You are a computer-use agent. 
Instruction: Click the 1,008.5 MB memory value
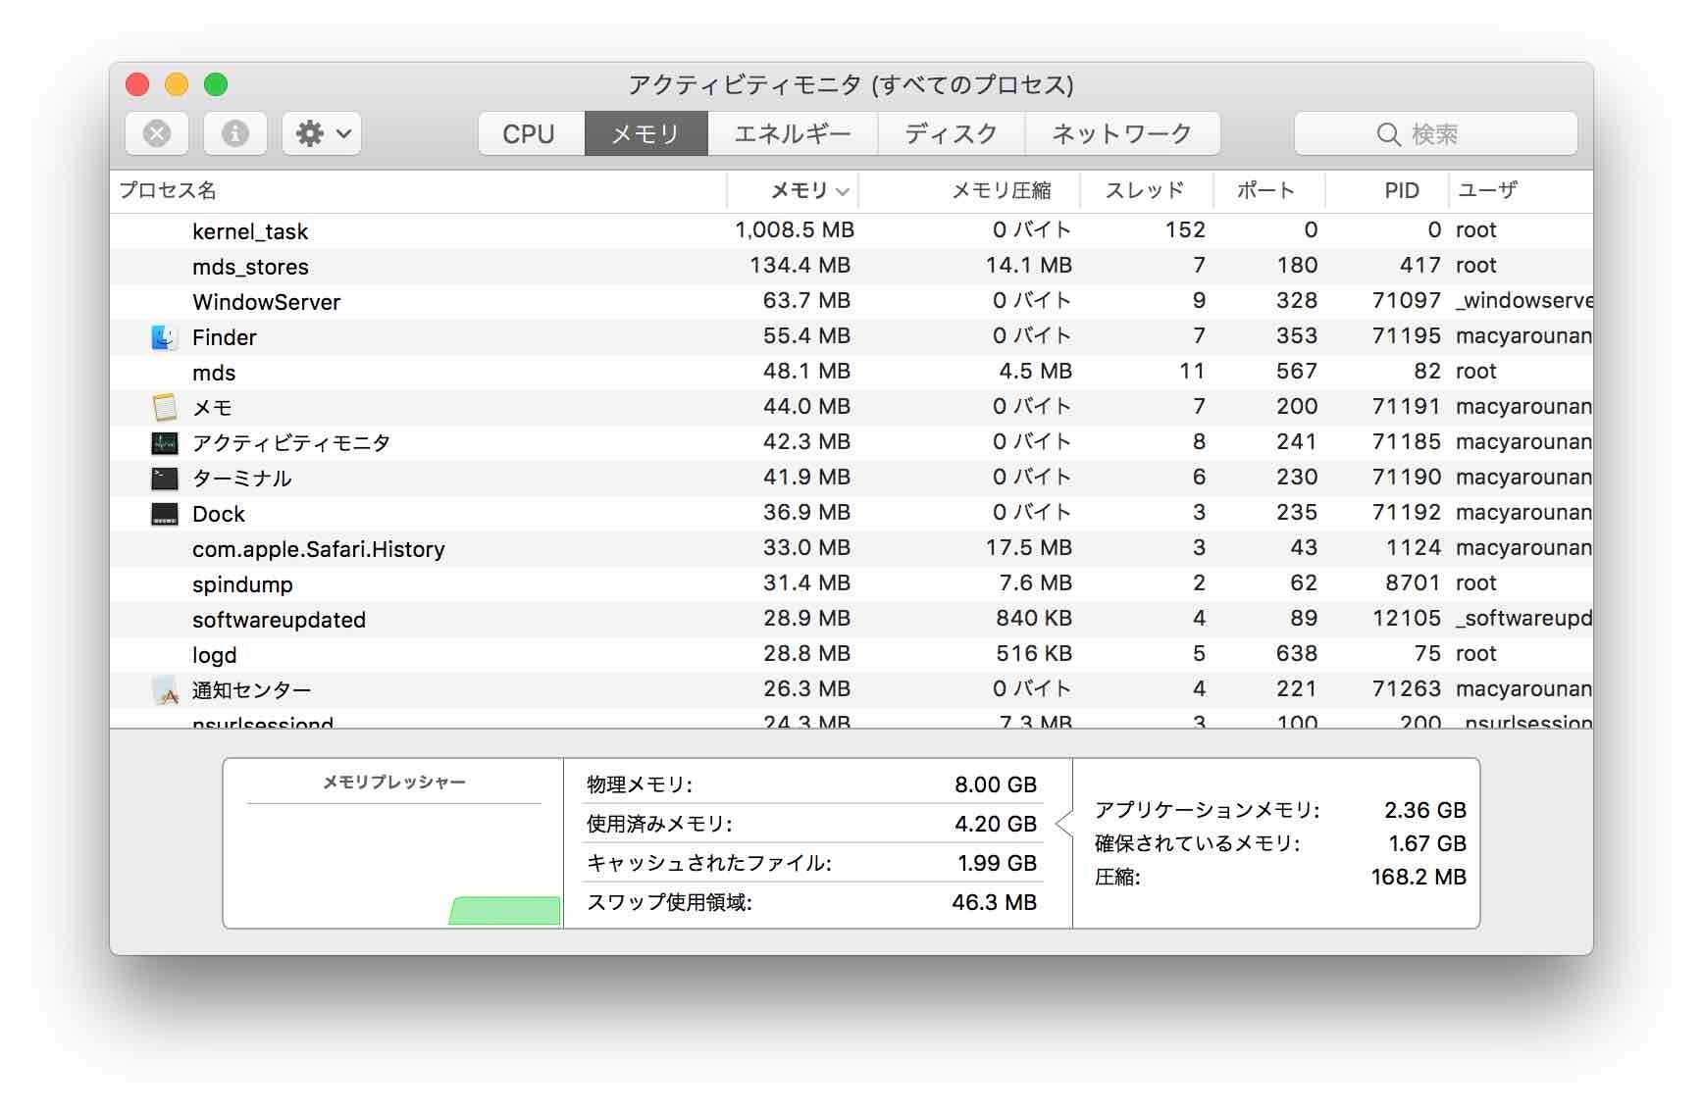795,229
